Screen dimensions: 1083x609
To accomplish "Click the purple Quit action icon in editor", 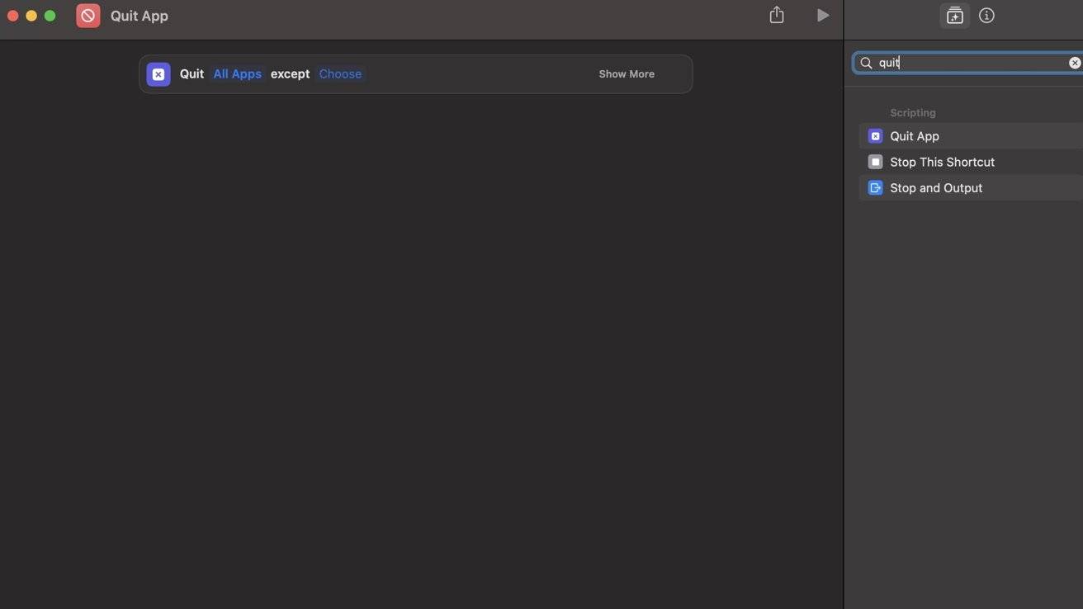I will (x=158, y=74).
